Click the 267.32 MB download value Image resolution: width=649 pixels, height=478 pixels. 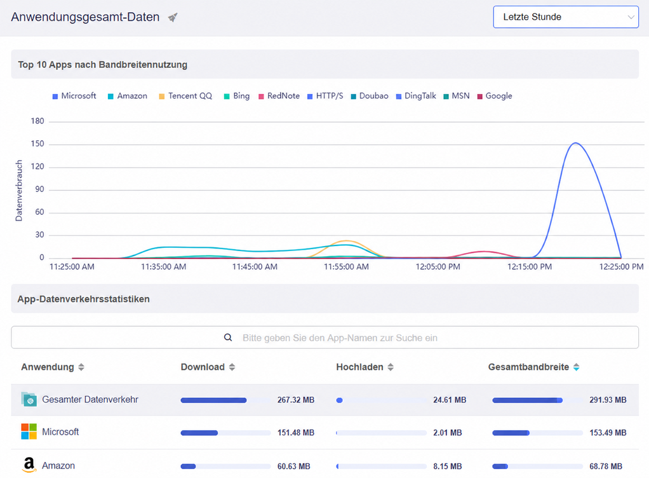[296, 400]
